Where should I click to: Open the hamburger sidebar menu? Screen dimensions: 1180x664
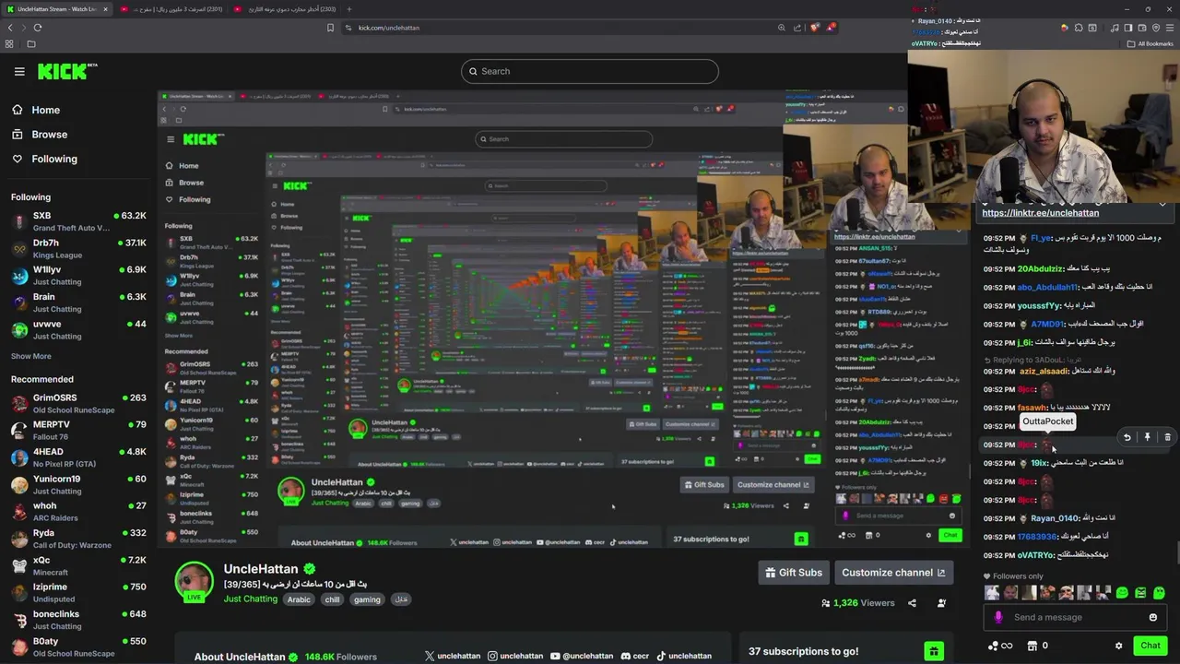pos(19,71)
